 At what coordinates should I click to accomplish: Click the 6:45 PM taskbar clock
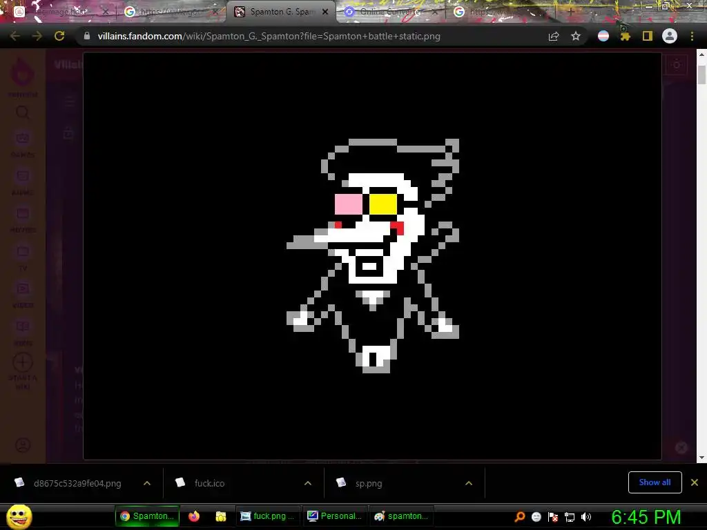[x=646, y=517]
